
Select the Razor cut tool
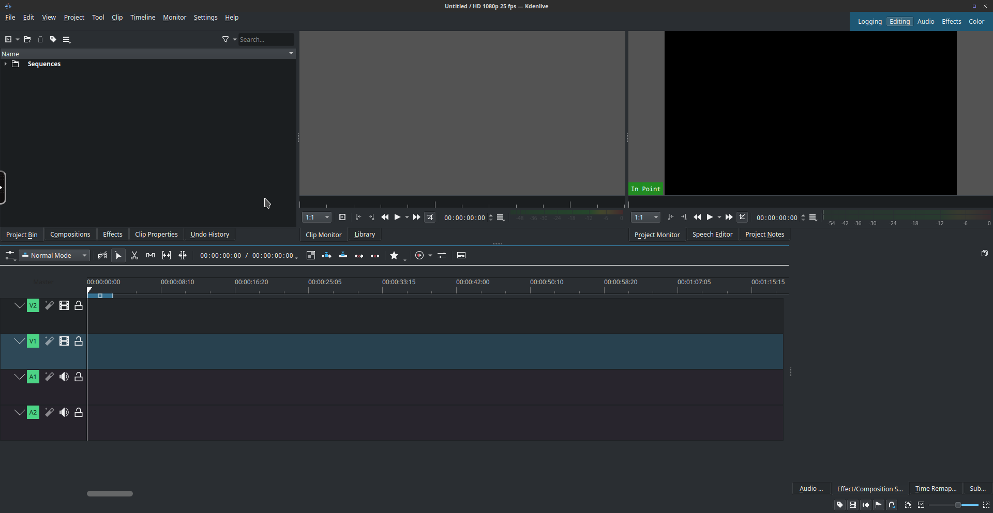click(x=134, y=256)
